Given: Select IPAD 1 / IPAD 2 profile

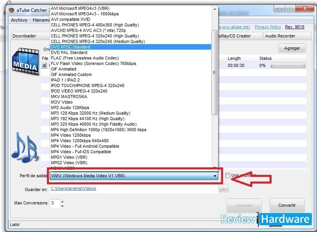Looking at the screenshot, I should [x=131, y=80].
